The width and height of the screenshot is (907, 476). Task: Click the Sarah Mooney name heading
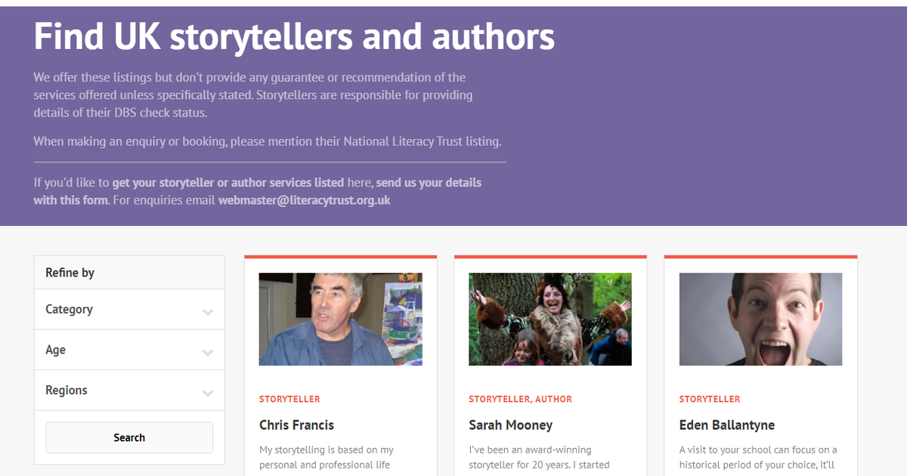tap(511, 425)
